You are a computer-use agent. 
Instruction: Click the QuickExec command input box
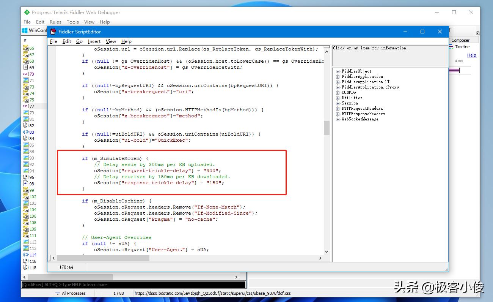pos(133,285)
